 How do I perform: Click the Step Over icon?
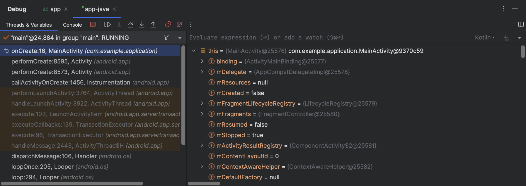(130, 25)
